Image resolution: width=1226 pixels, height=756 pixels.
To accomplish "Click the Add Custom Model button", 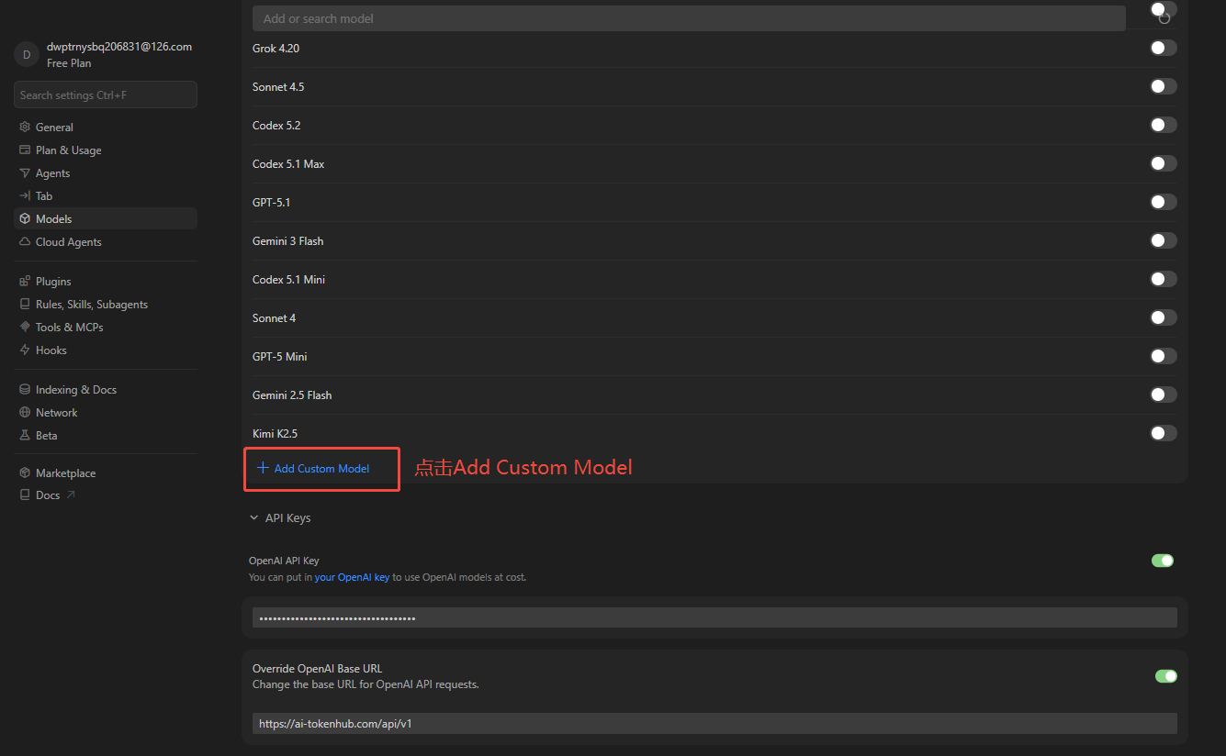I will point(313,469).
